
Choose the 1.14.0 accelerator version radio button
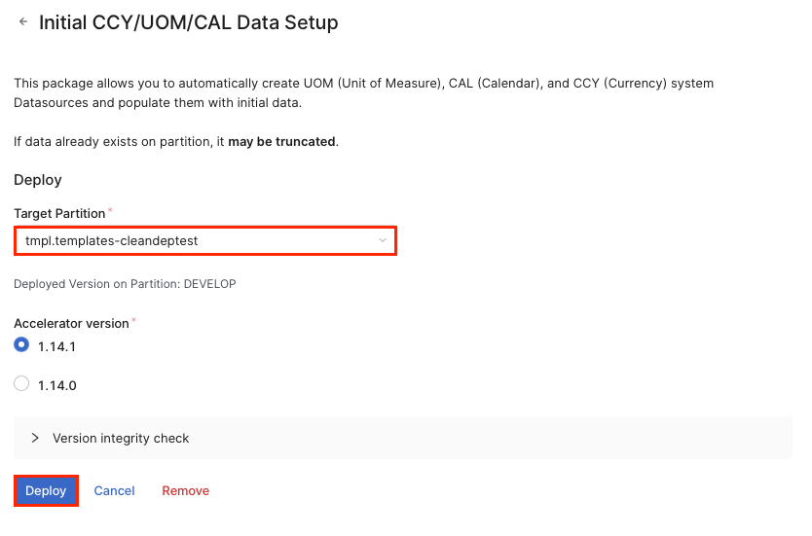[x=21, y=384]
